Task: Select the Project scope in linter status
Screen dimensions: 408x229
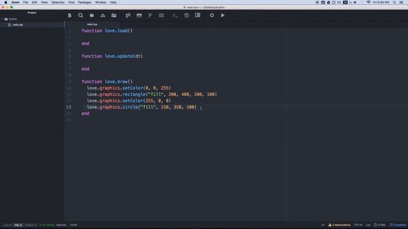Action: pyautogui.click(x=31, y=225)
